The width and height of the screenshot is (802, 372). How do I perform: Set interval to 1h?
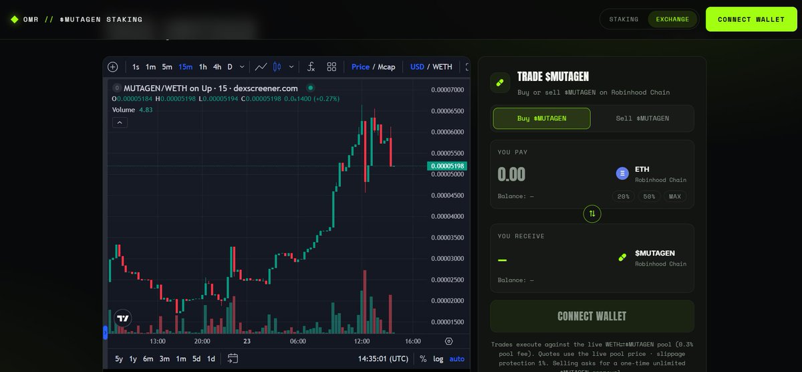pos(203,67)
